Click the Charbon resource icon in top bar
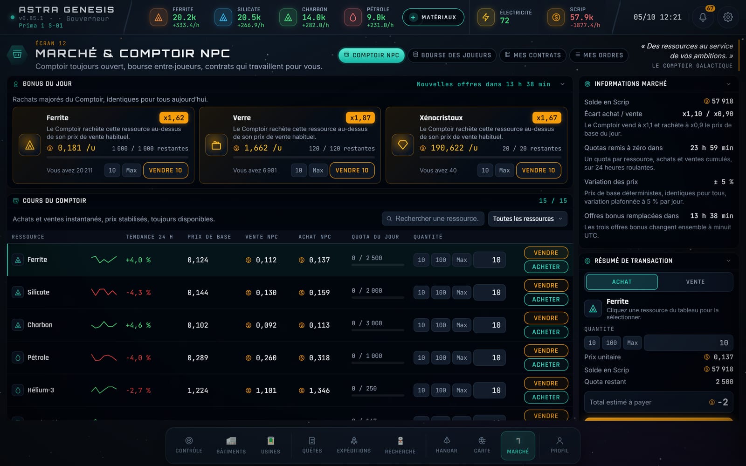 288,18
